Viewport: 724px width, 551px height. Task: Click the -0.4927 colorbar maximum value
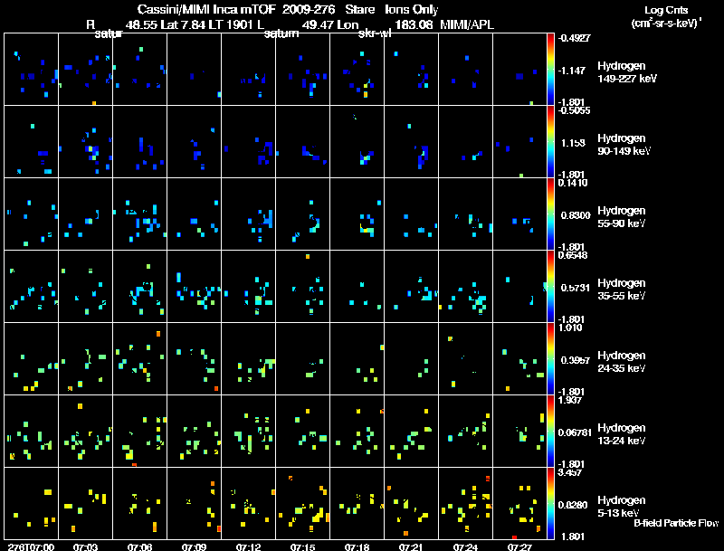(x=574, y=38)
